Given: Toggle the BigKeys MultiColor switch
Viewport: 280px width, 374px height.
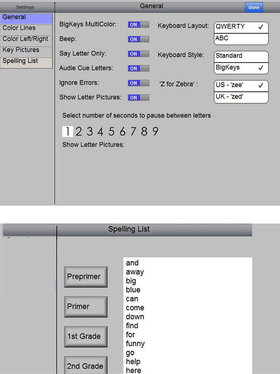Looking at the screenshot, I should 139,25.
